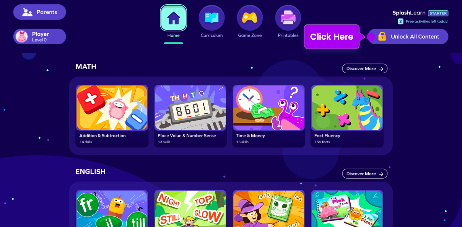The height and width of the screenshot is (227, 462).
Task: Open the Time & Money card
Action: [269, 116]
